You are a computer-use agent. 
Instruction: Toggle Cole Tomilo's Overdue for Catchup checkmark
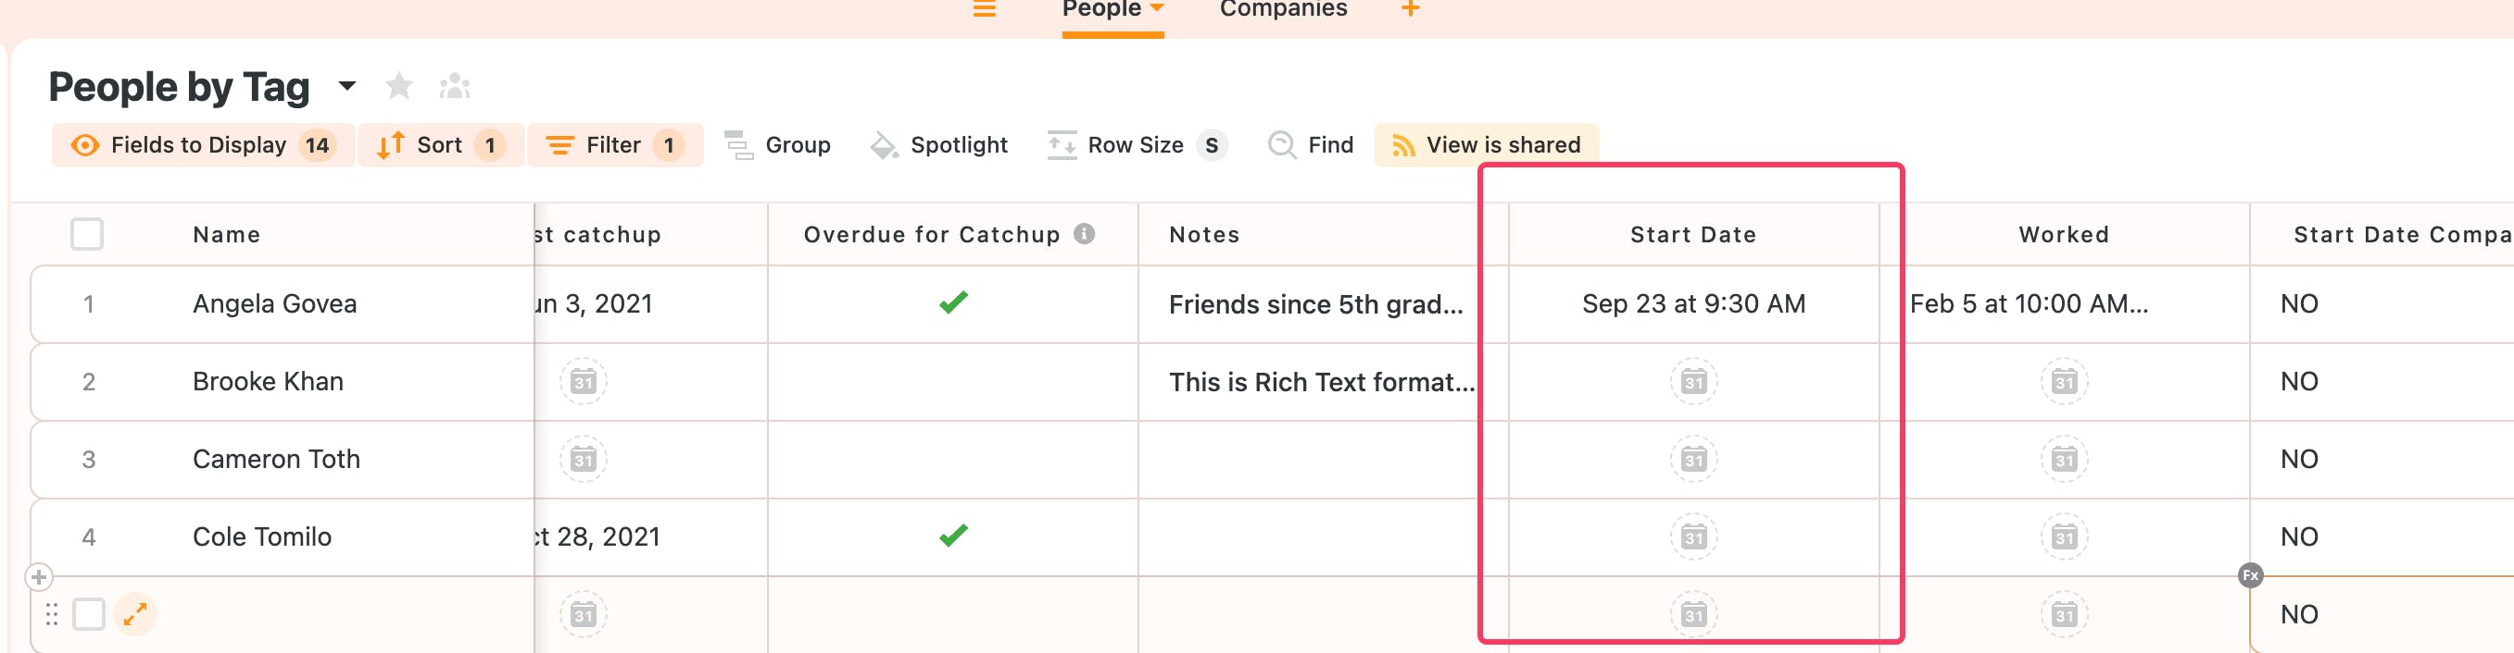(952, 536)
